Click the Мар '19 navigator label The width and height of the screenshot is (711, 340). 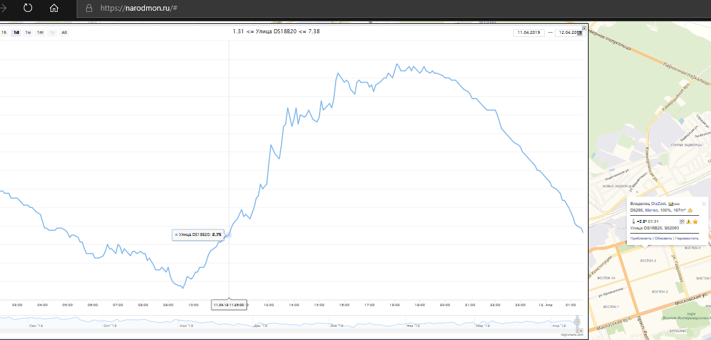(x=483, y=326)
